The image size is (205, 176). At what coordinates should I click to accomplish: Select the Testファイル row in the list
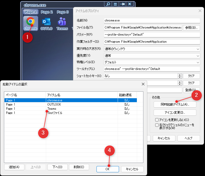(x=55, y=113)
